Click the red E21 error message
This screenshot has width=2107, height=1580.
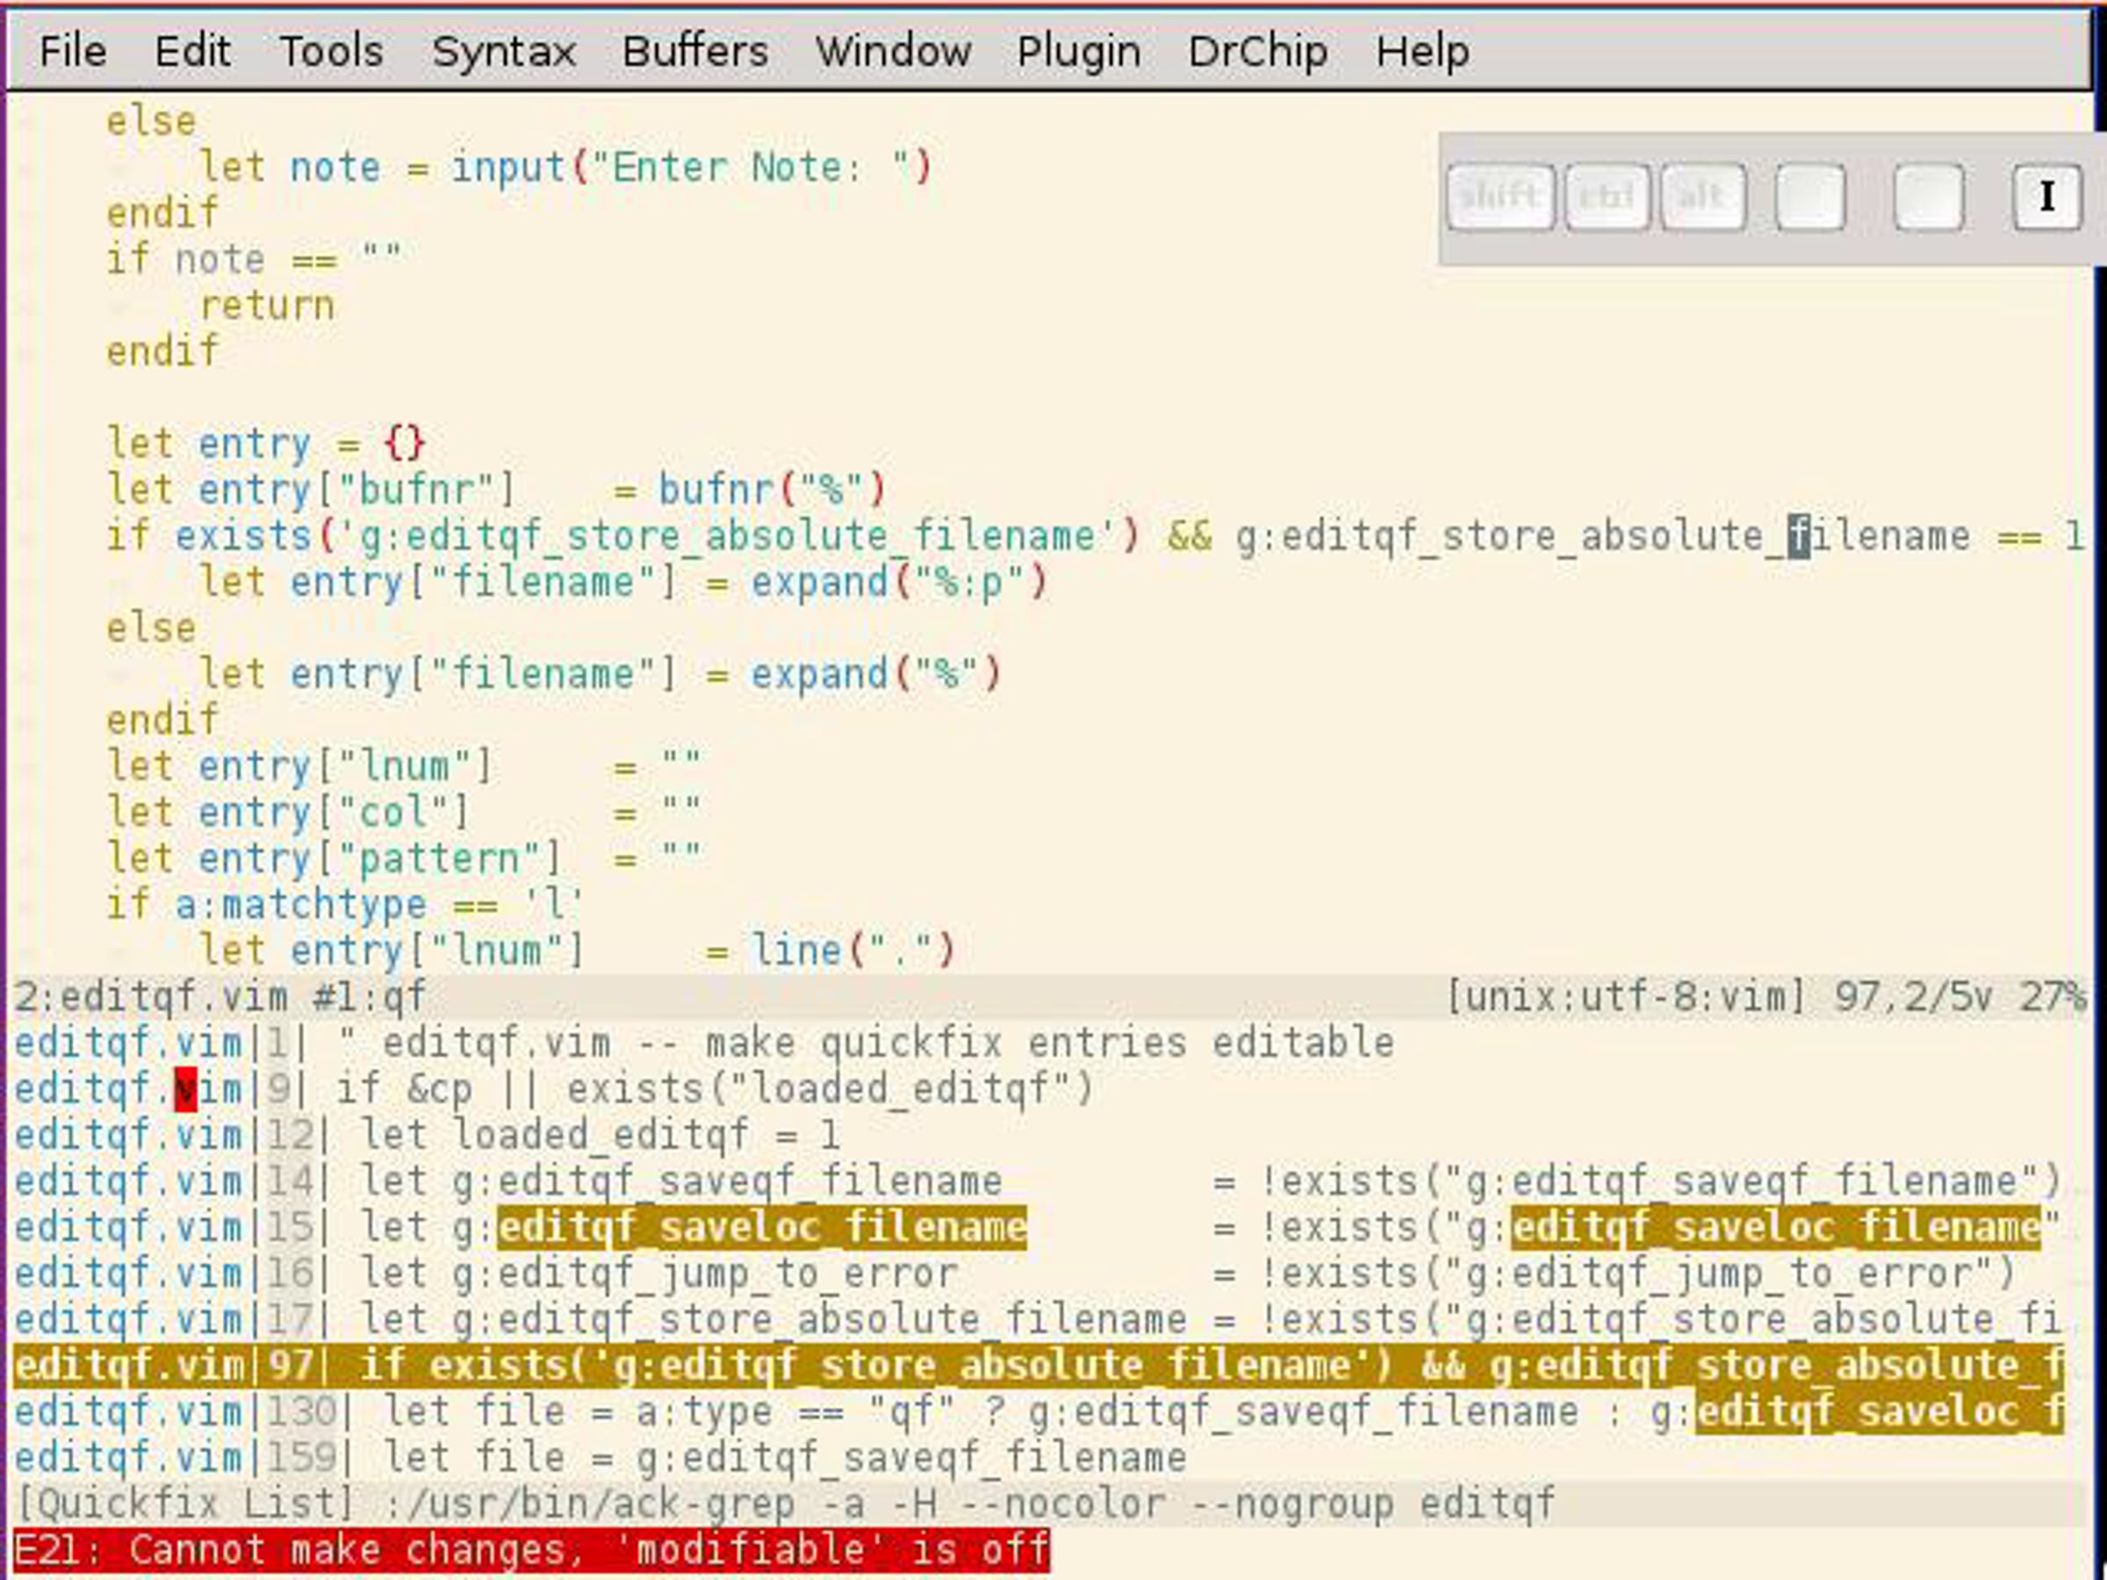pyautogui.click(x=530, y=1549)
